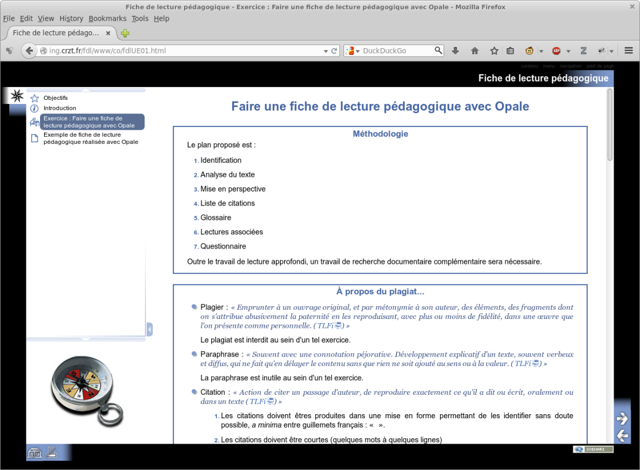Click the info icon beside Introduction
Viewport: 640px width, 470px height.
35,109
